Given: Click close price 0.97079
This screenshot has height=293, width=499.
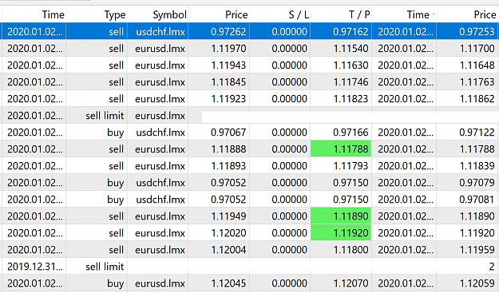Looking at the screenshot, I should pyautogui.click(x=477, y=183).
